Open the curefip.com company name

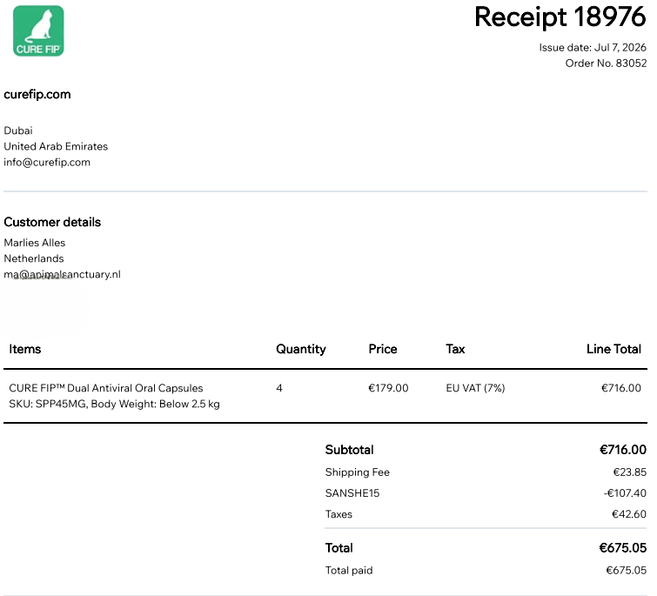point(37,95)
